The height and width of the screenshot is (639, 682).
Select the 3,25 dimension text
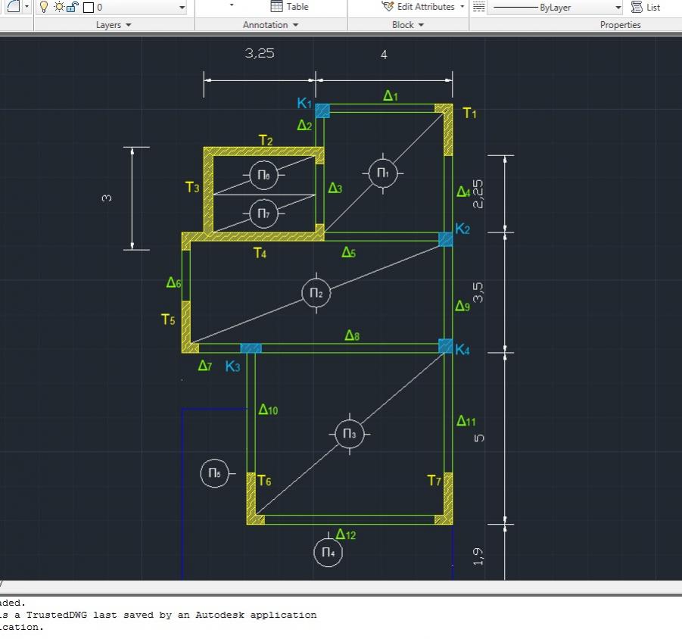(x=260, y=55)
